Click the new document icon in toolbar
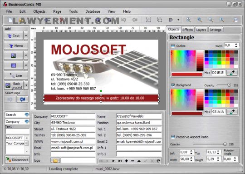Screen dimensions: 245x174 [x=10, y=20]
